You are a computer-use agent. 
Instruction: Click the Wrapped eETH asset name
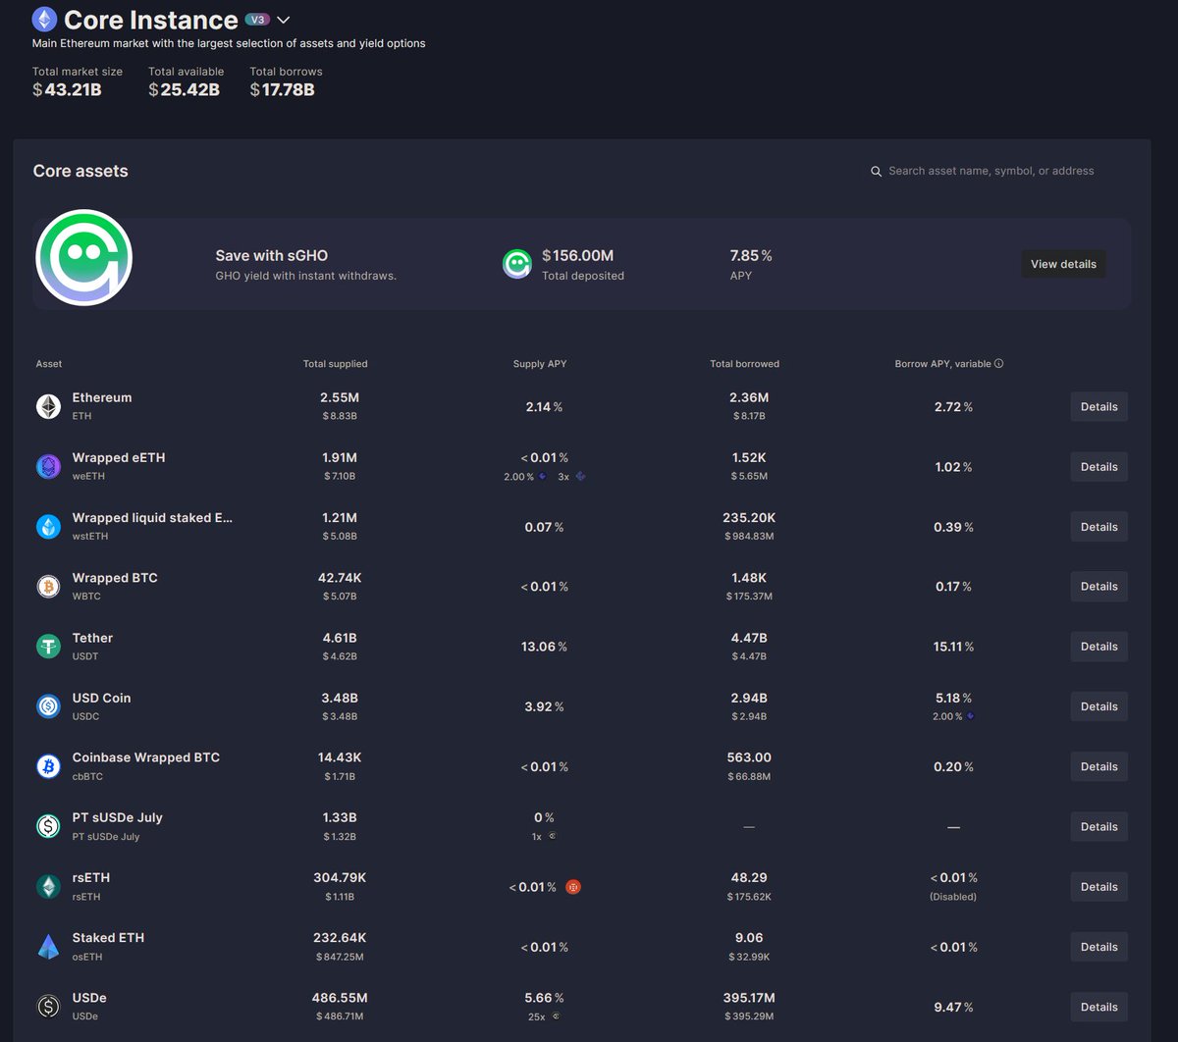tap(119, 458)
